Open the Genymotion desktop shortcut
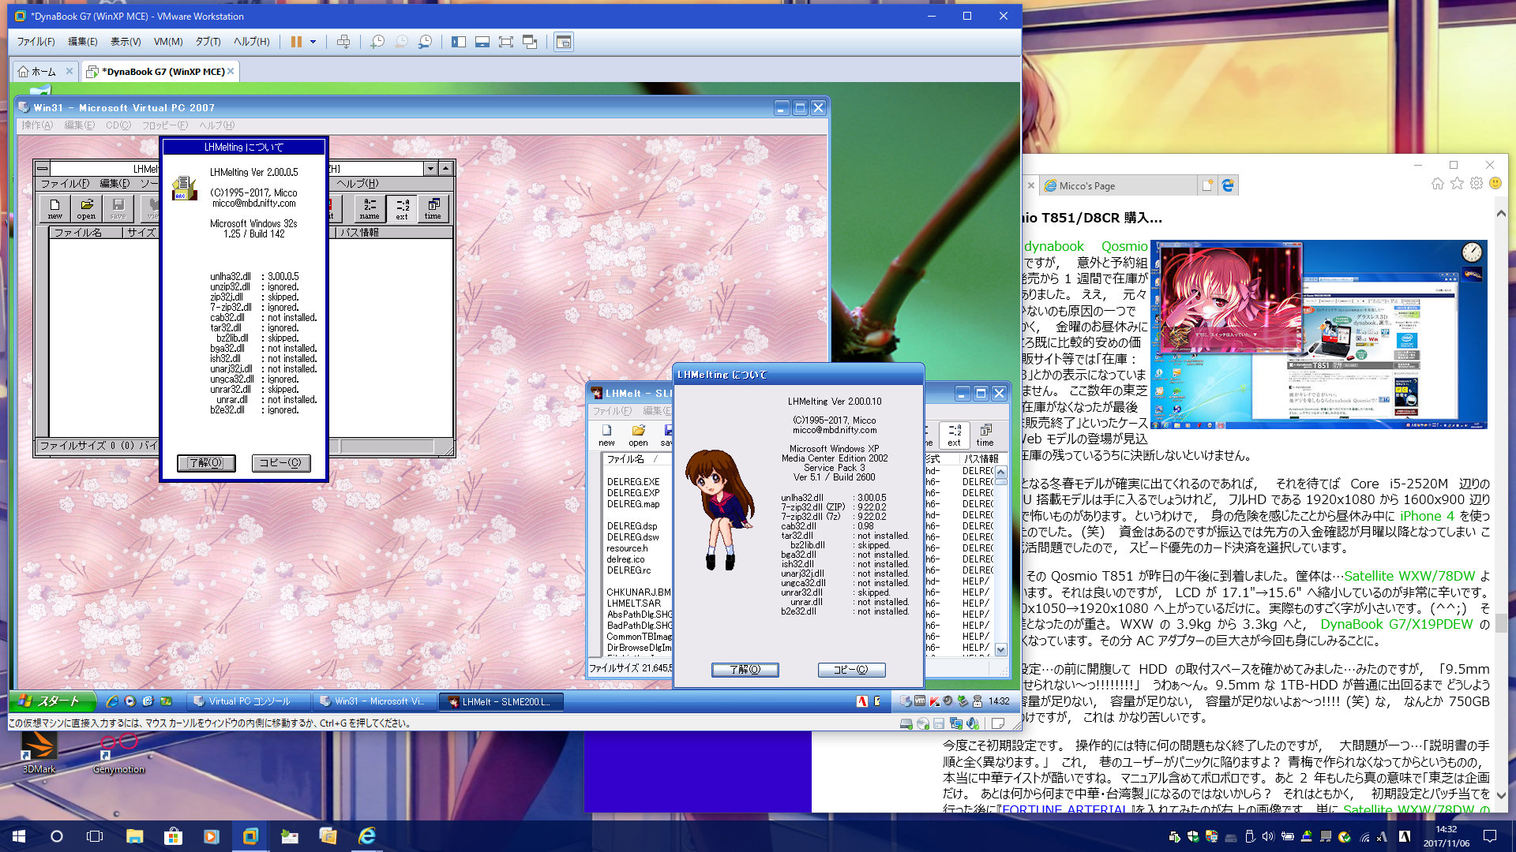The width and height of the screenshot is (1516, 852). click(x=119, y=753)
